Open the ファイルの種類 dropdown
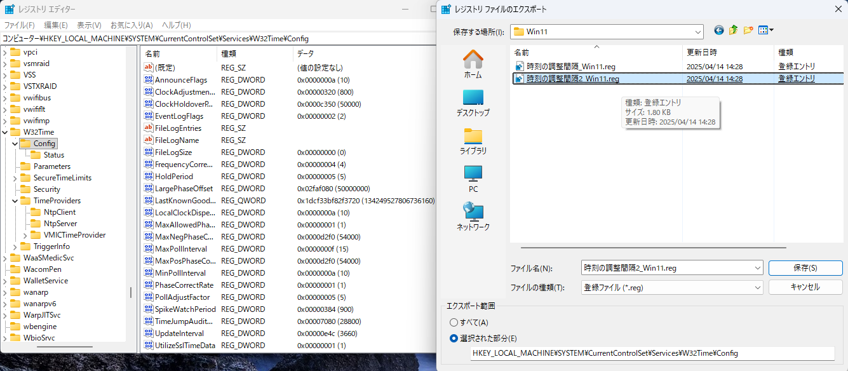This screenshot has width=848, height=371. (x=757, y=288)
